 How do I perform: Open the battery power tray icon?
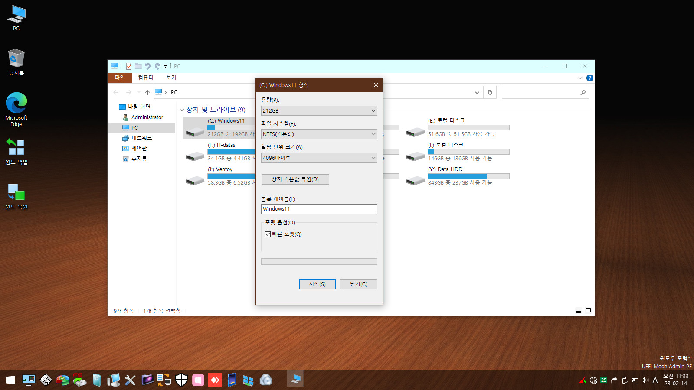[x=635, y=380]
